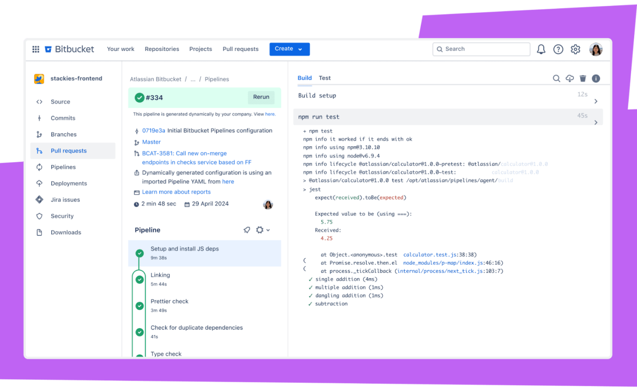Click the Security shield icon in sidebar

click(x=40, y=216)
